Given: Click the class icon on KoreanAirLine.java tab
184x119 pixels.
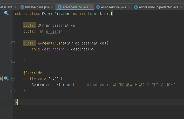Looking at the screenshot, I should (60, 7).
